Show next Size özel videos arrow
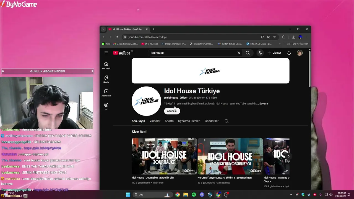 (x=288, y=156)
